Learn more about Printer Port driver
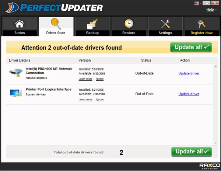221x171 pixels. click(85, 100)
